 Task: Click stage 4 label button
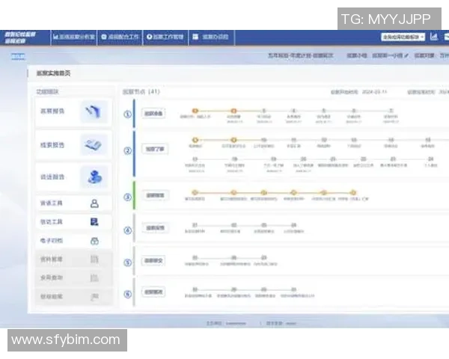155,228
